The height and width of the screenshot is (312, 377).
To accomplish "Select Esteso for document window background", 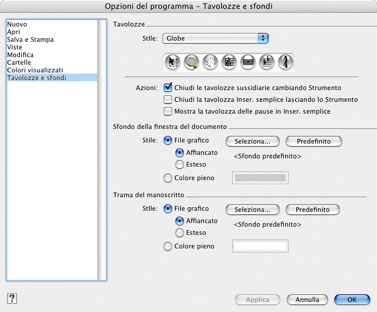I will tap(180, 165).
